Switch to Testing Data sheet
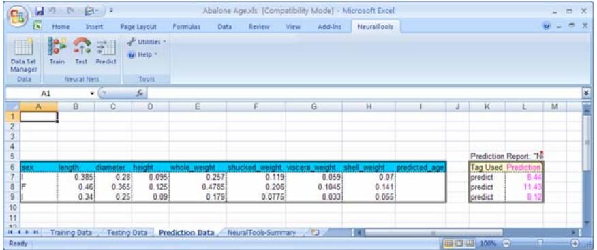 [x=126, y=232]
